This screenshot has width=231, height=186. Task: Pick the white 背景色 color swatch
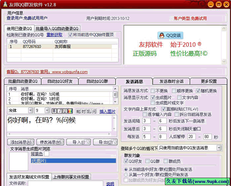(47, 154)
